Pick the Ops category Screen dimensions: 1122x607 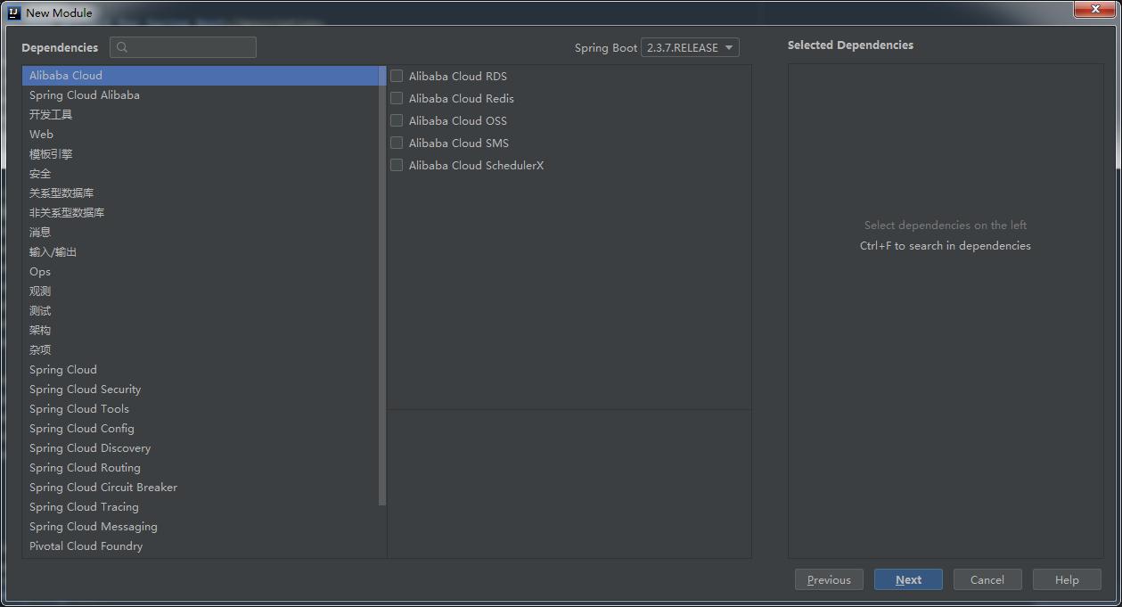[201, 272]
